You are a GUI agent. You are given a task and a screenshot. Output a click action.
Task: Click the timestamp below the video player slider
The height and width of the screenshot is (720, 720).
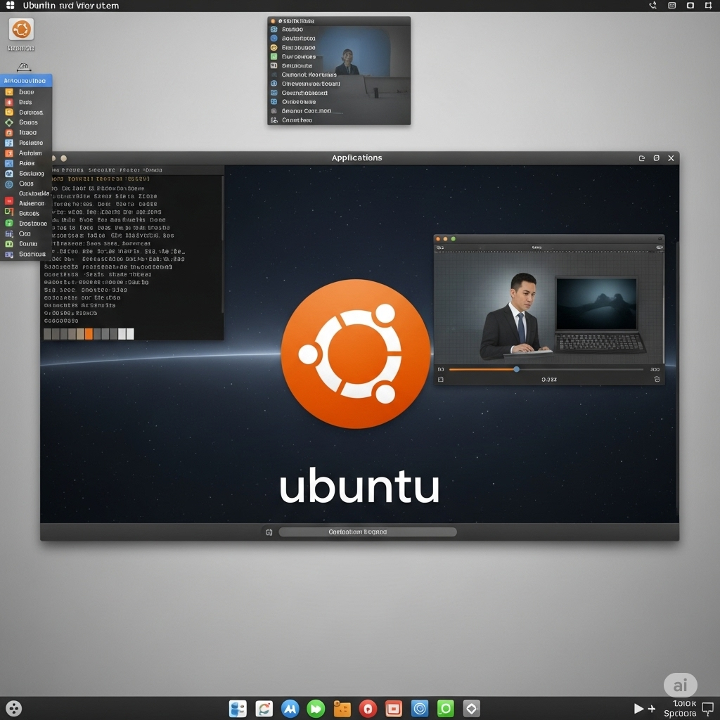point(548,380)
